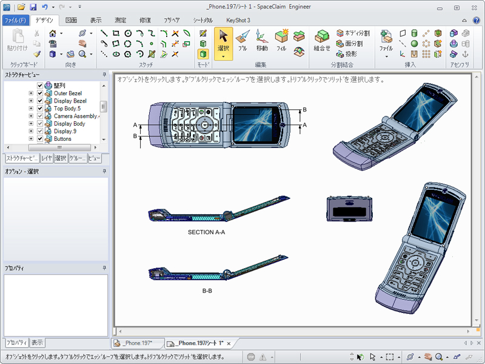The image size is (485, 364).
Task: Expand the Display Bezel tree node
Action: 31,101
